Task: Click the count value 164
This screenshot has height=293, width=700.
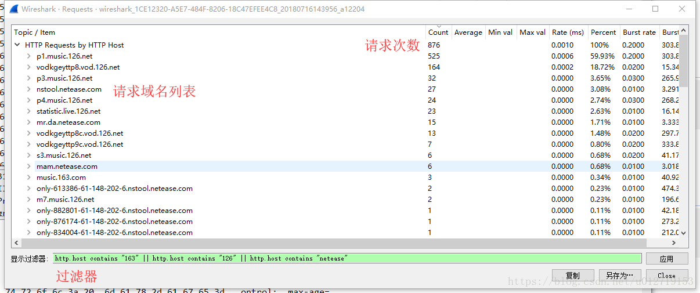Action: coord(434,67)
